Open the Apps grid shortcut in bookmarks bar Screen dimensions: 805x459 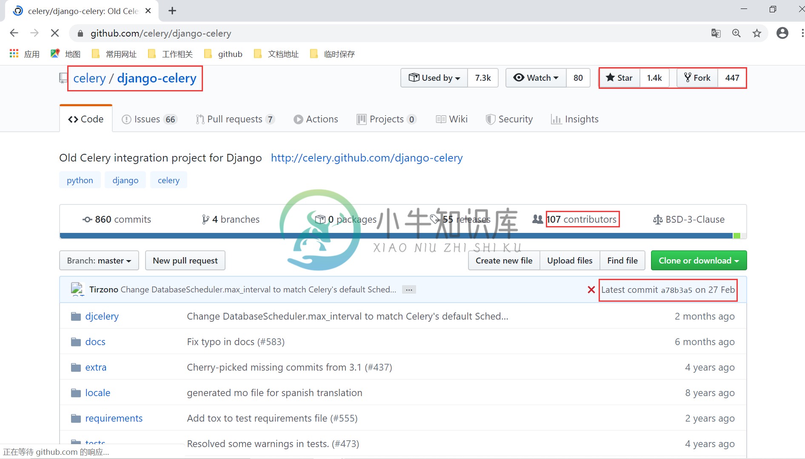pos(25,54)
